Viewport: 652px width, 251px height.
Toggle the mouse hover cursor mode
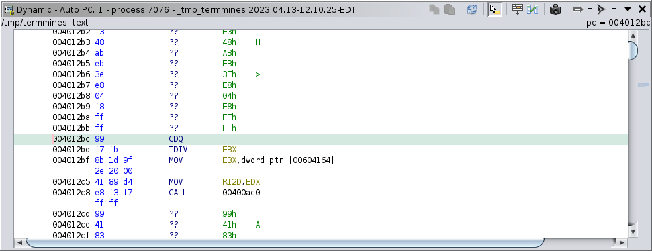coord(494,9)
